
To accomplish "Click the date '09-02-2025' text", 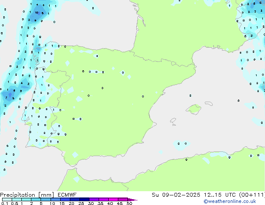I will click(x=181, y=195).
